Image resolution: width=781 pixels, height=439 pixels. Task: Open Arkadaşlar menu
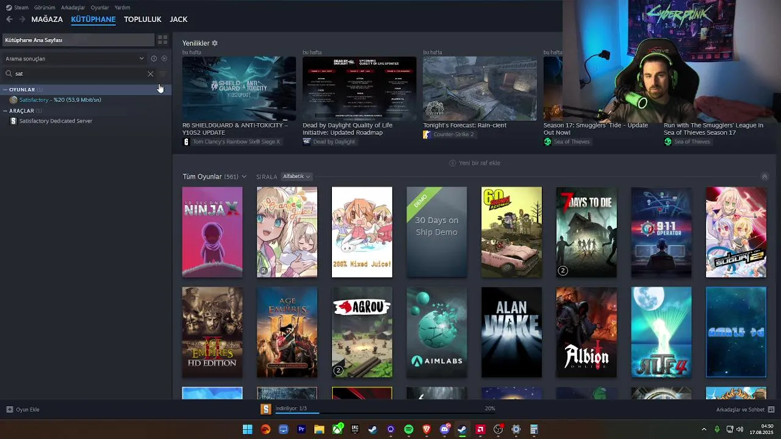(73, 7)
